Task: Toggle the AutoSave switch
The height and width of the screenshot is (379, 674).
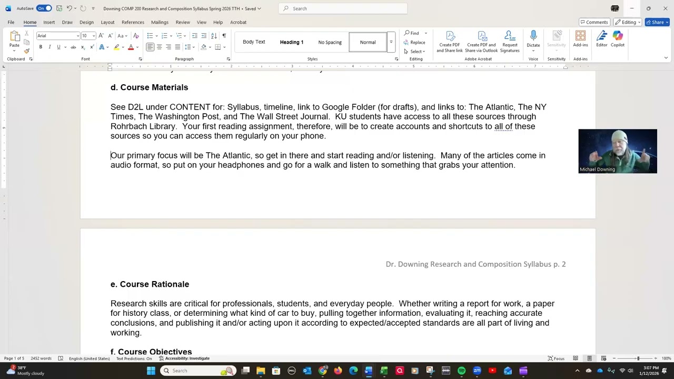Action: pyautogui.click(x=44, y=8)
